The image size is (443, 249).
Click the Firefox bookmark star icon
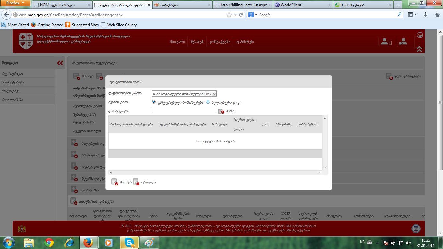tap(229, 15)
